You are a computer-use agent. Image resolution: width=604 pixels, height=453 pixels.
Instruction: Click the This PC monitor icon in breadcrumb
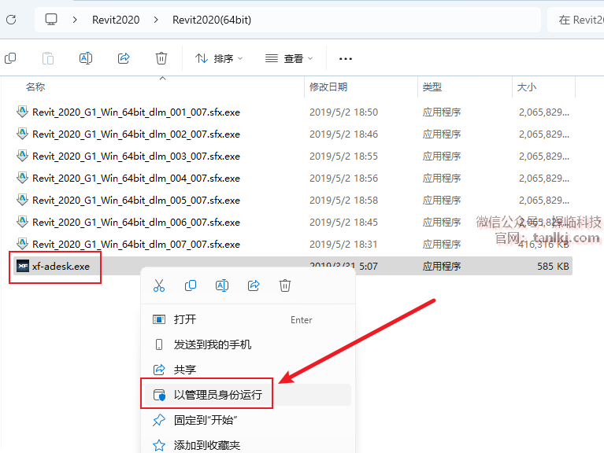point(51,20)
